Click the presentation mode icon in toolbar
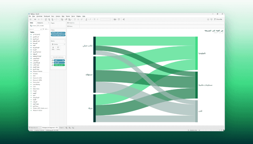This screenshot has height=144, width=253. click(119, 19)
